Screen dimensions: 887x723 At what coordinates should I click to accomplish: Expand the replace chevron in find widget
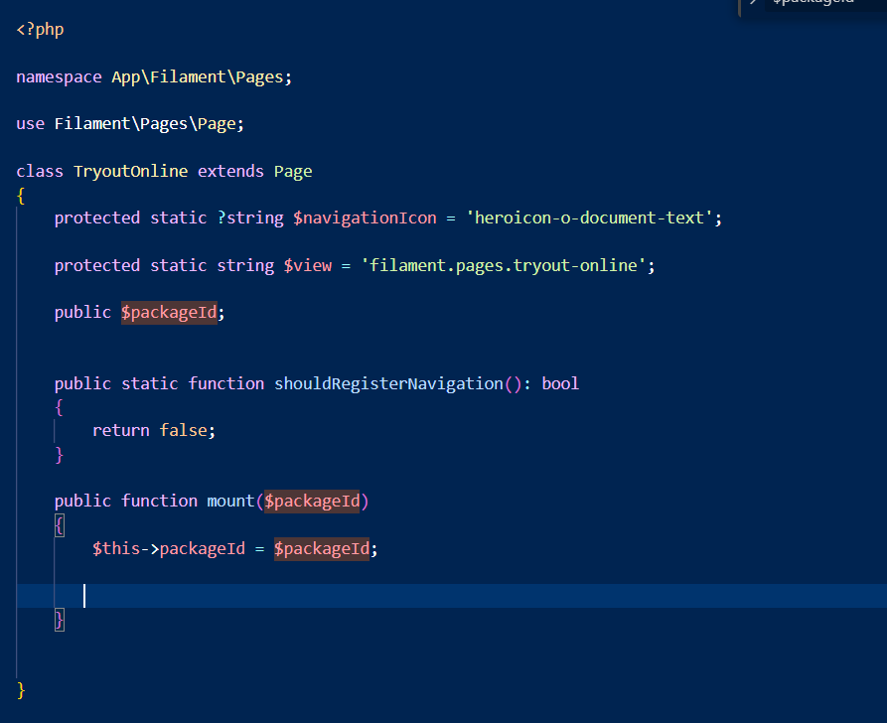point(754,3)
